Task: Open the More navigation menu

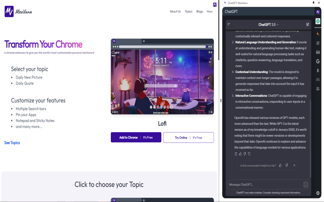Action: tap(210, 12)
